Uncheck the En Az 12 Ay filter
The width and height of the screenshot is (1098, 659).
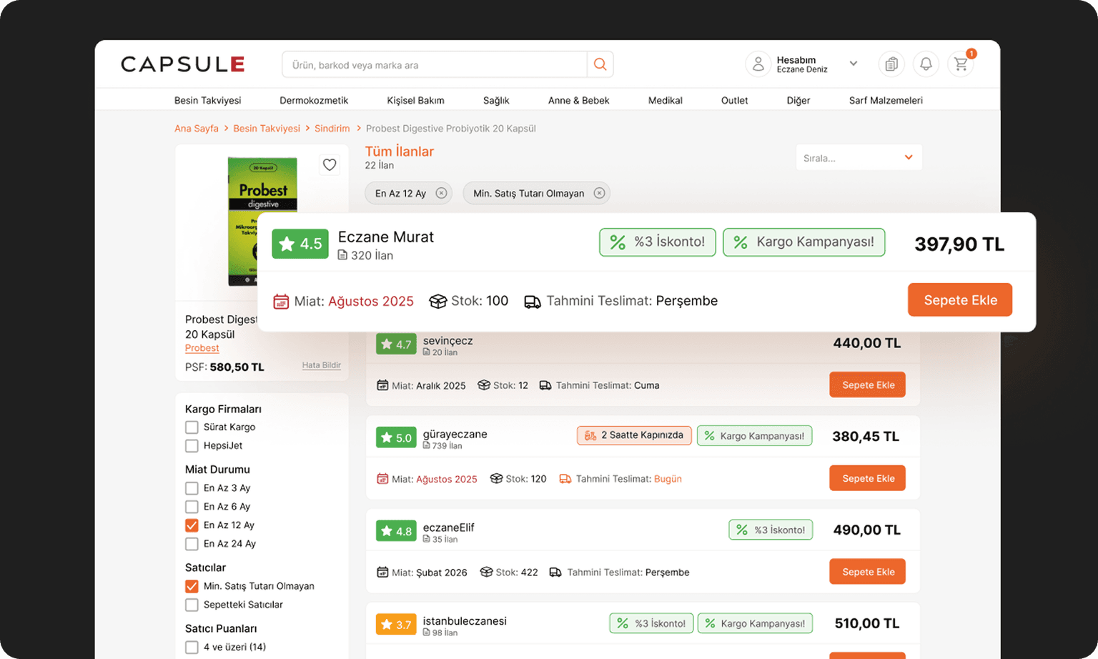pos(192,525)
